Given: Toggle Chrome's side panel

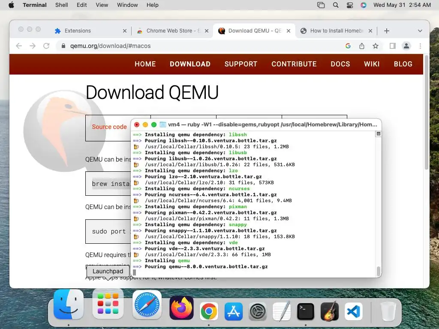Looking at the screenshot, I should (393, 46).
